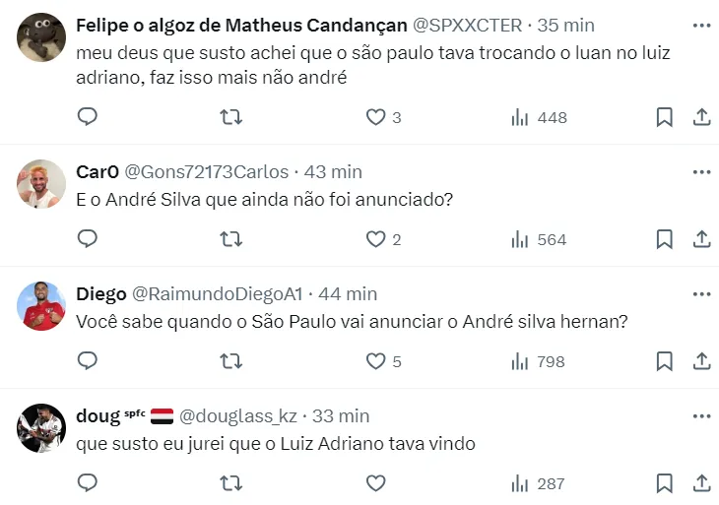Screen dimensions: 719x505
Task: Open the @douglass_kz profile link
Action: point(239,416)
